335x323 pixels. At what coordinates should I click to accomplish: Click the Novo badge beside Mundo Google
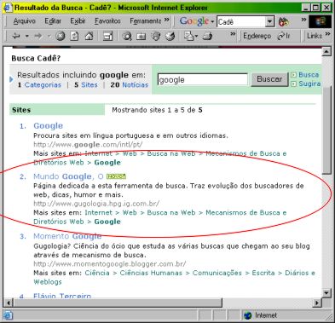[116, 176]
